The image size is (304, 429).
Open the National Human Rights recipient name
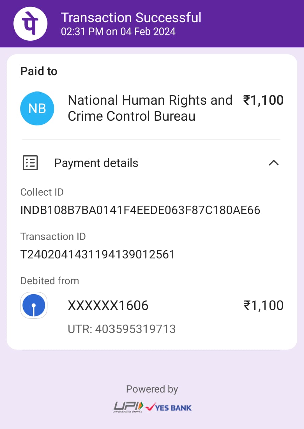[x=150, y=108]
